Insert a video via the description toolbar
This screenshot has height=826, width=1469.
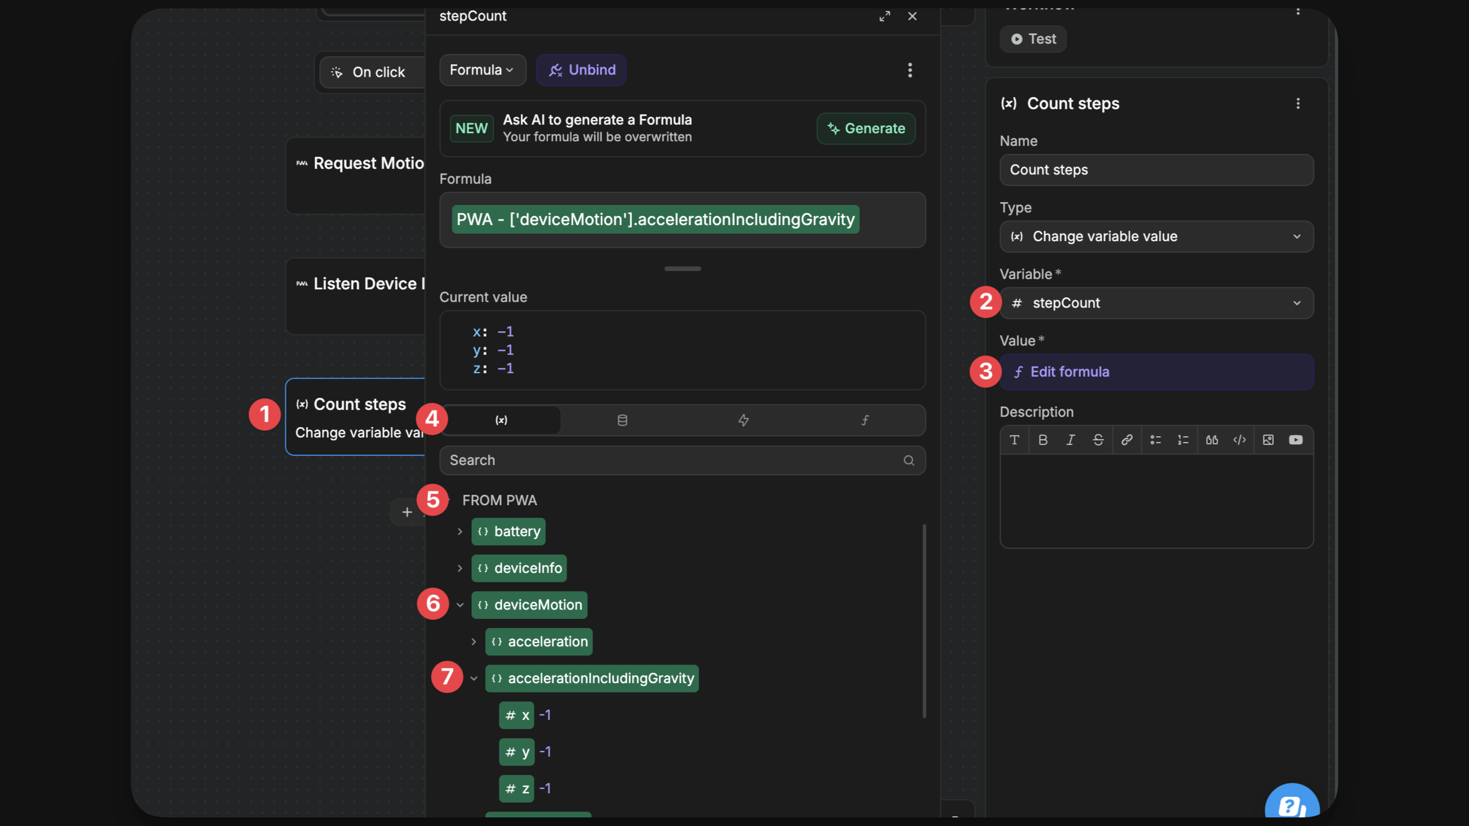pyautogui.click(x=1295, y=440)
